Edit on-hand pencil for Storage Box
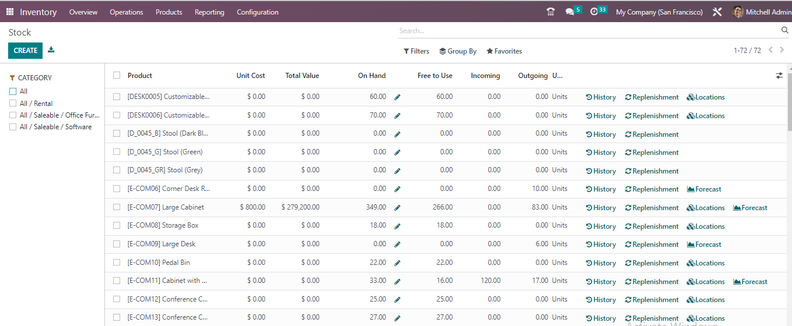Screen dimensions: 792x326 click(x=397, y=226)
